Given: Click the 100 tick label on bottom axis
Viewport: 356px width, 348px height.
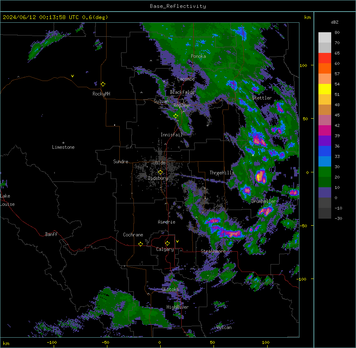Looking at the screenshot, I should (x=266, y=342).
